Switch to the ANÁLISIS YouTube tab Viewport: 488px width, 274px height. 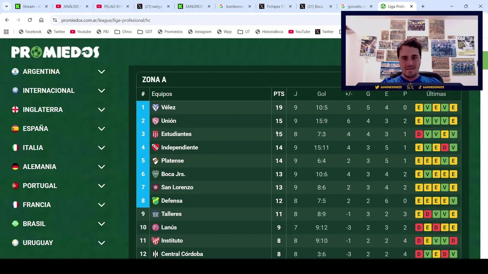[72, 6]
